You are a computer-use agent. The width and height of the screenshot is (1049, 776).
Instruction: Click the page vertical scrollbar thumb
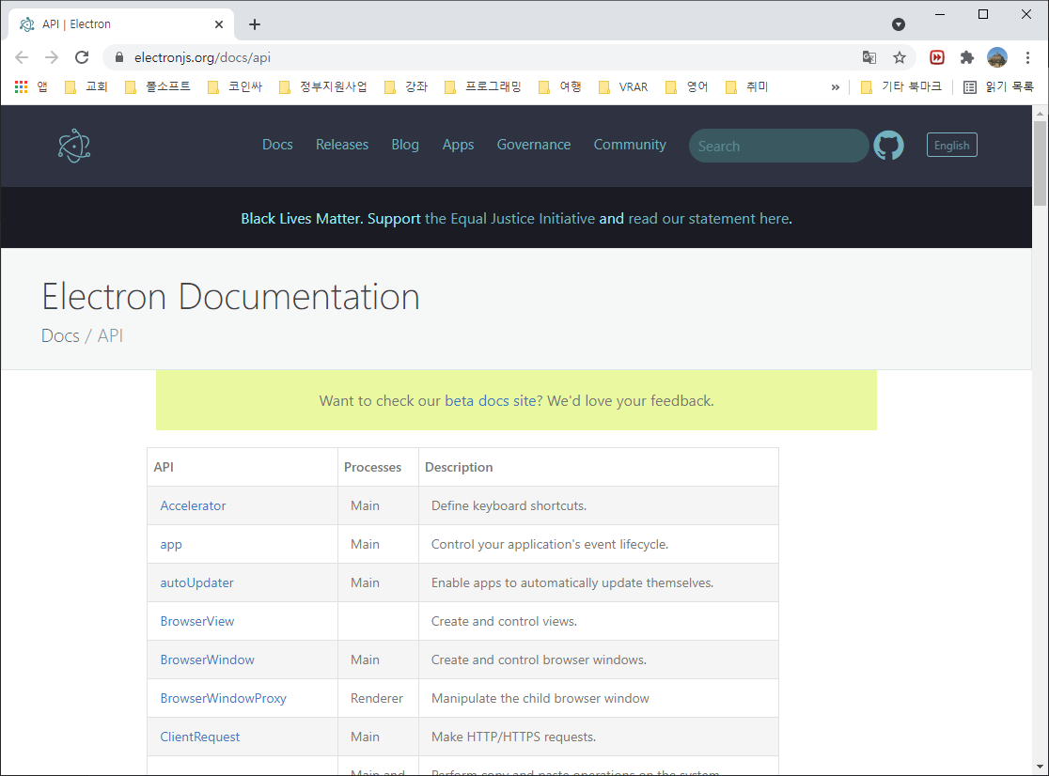1040,163
